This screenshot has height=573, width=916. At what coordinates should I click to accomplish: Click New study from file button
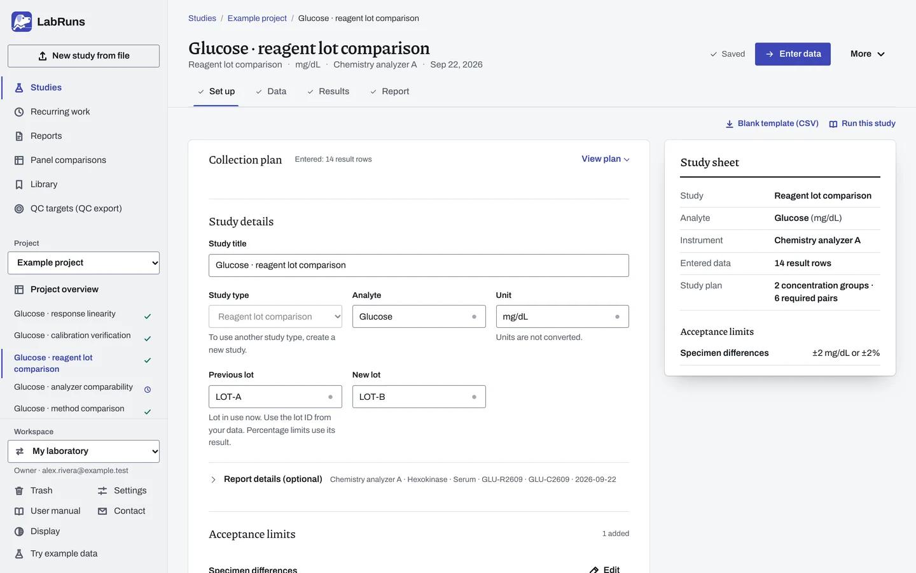coord(83,56)
